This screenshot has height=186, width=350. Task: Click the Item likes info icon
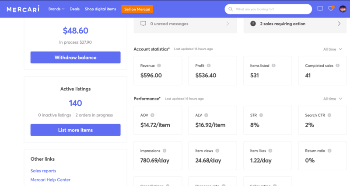(270, 151)
